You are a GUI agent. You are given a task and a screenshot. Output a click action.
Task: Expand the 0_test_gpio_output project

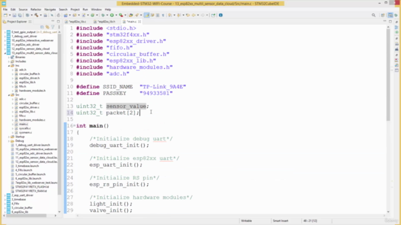click(5, 32)
